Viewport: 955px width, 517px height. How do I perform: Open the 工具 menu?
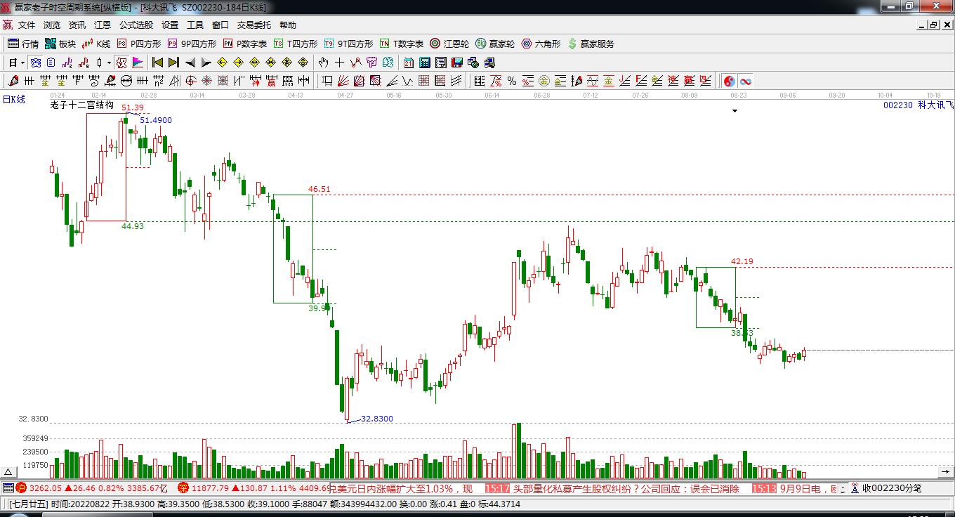pos(195,25)
